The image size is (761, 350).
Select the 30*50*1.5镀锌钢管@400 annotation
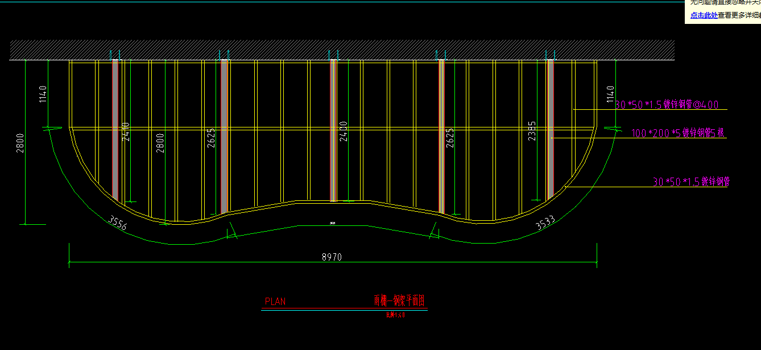point(667,105)
